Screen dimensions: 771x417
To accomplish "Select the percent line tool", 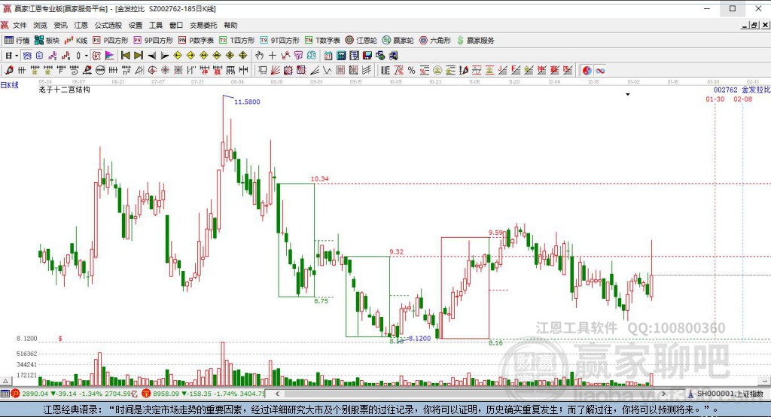I will pos(412,70).
